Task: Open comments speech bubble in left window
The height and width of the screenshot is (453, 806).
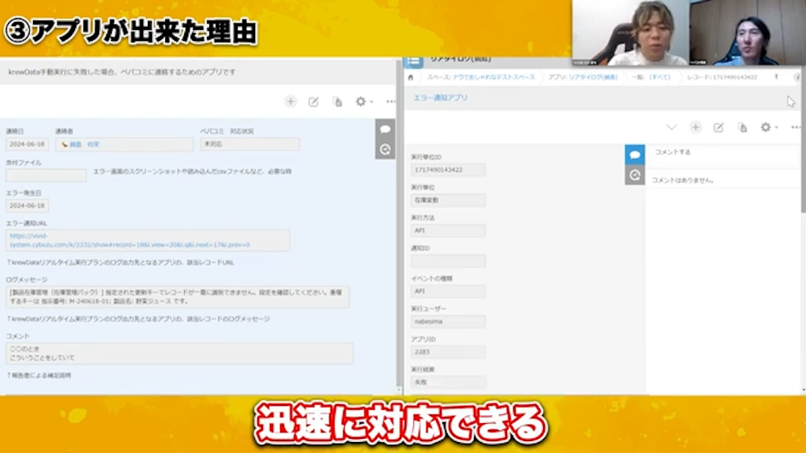Action: (385, 130)
